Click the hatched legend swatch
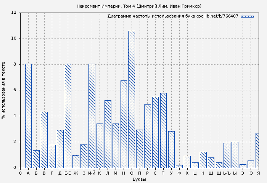The image size is (267, 183). tap(247, 16)
